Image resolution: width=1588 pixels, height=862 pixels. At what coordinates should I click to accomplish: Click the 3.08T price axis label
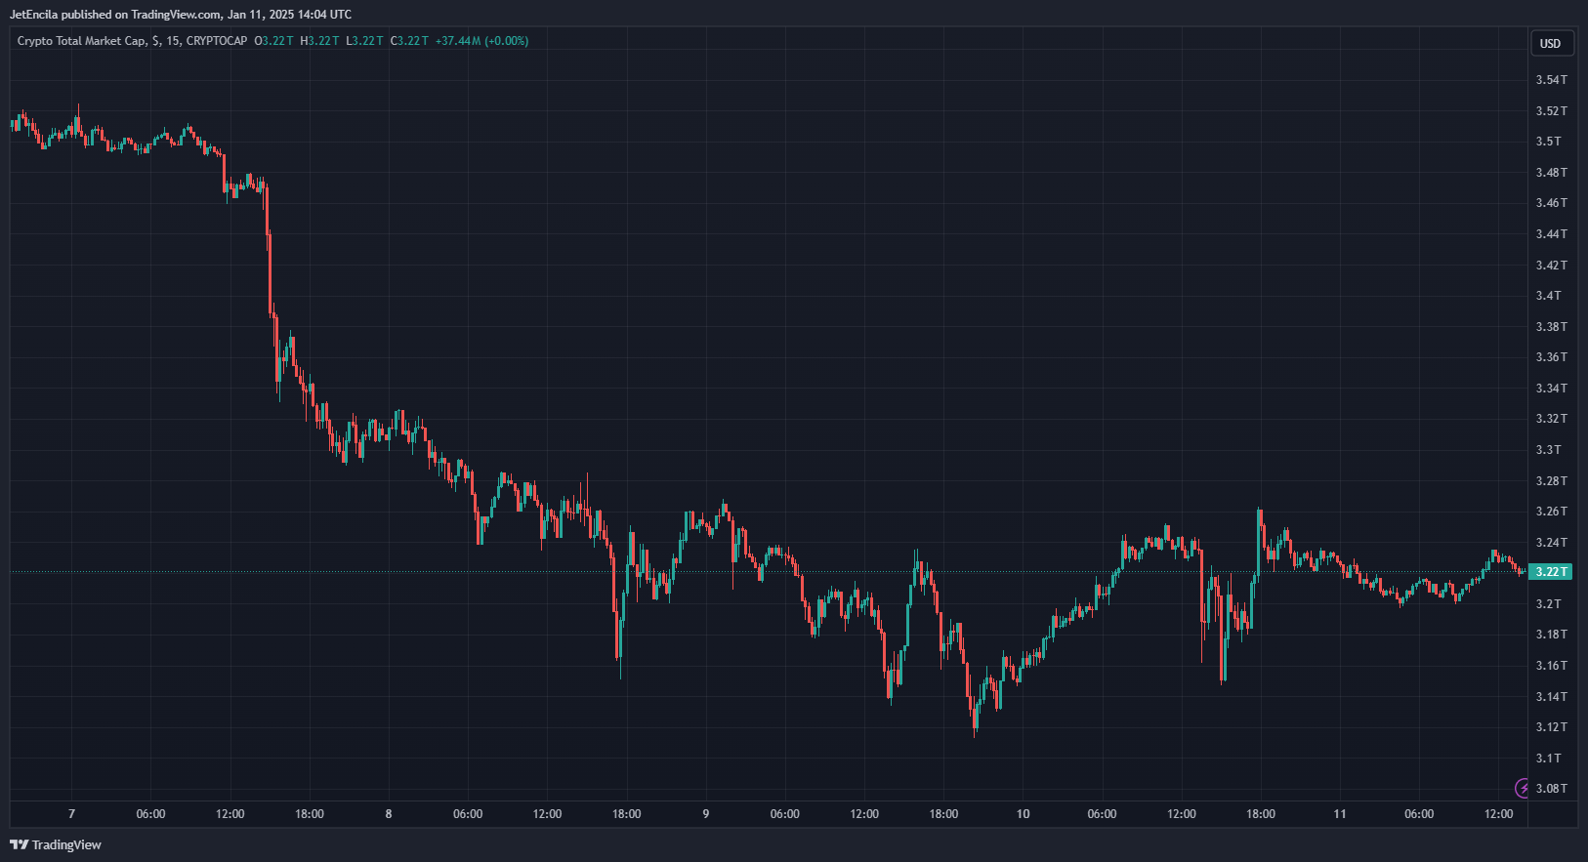pos(1551,789)
